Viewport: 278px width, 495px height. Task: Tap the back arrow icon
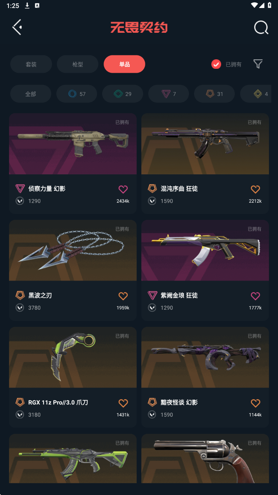click(x=17, y=27)
